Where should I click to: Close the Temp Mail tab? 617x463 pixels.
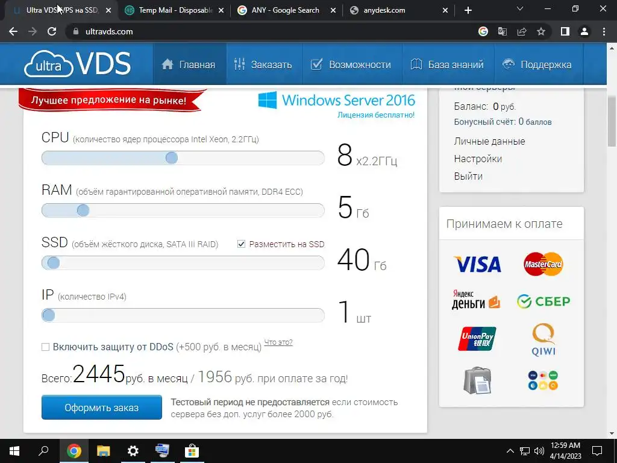click(221, 11)
